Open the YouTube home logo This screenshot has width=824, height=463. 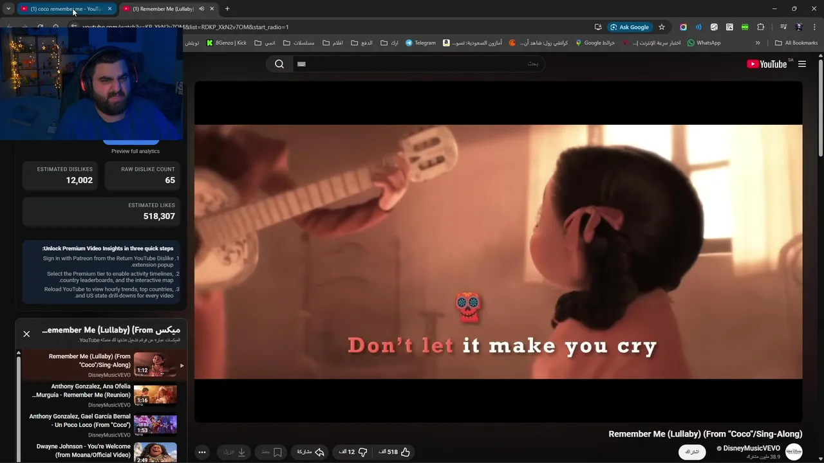click(x=767, y=64)
